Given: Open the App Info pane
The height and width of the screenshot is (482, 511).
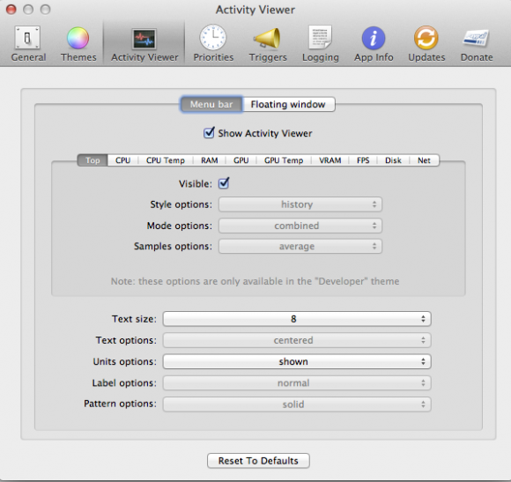Looking at the screenshot, I should coord(374,44).
